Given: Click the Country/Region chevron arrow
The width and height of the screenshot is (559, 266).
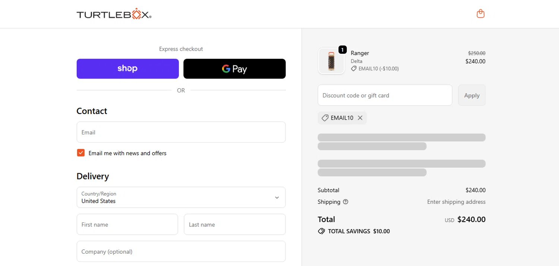Looking at the screenshot, I should pos(277,197).
